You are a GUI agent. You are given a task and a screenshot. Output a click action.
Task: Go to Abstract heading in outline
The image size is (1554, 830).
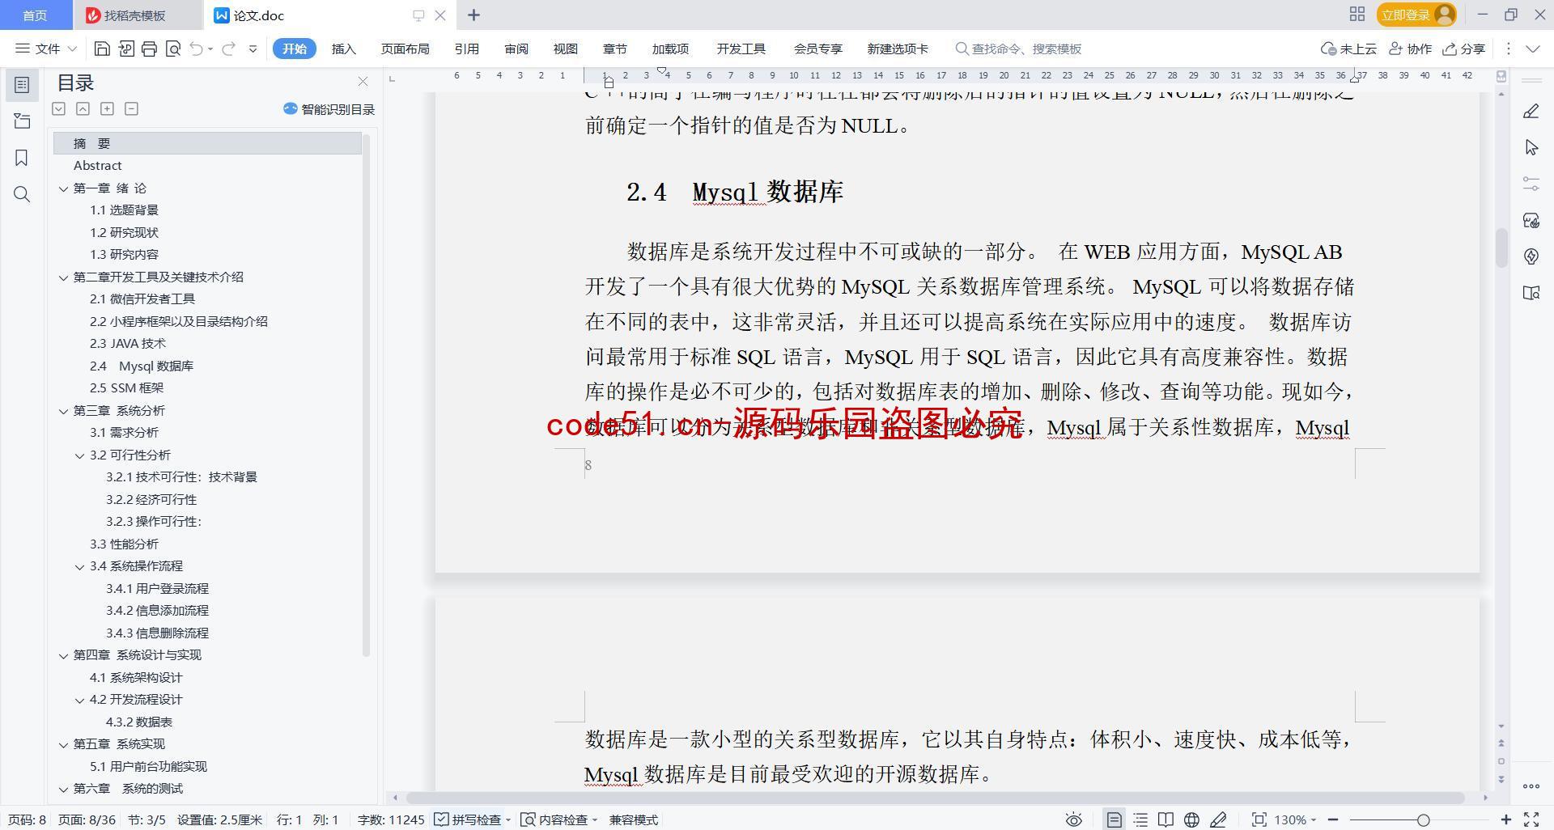click(x=97, y=165)
